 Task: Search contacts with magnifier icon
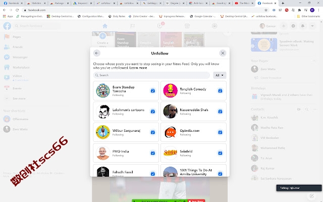tap(307, 109)
